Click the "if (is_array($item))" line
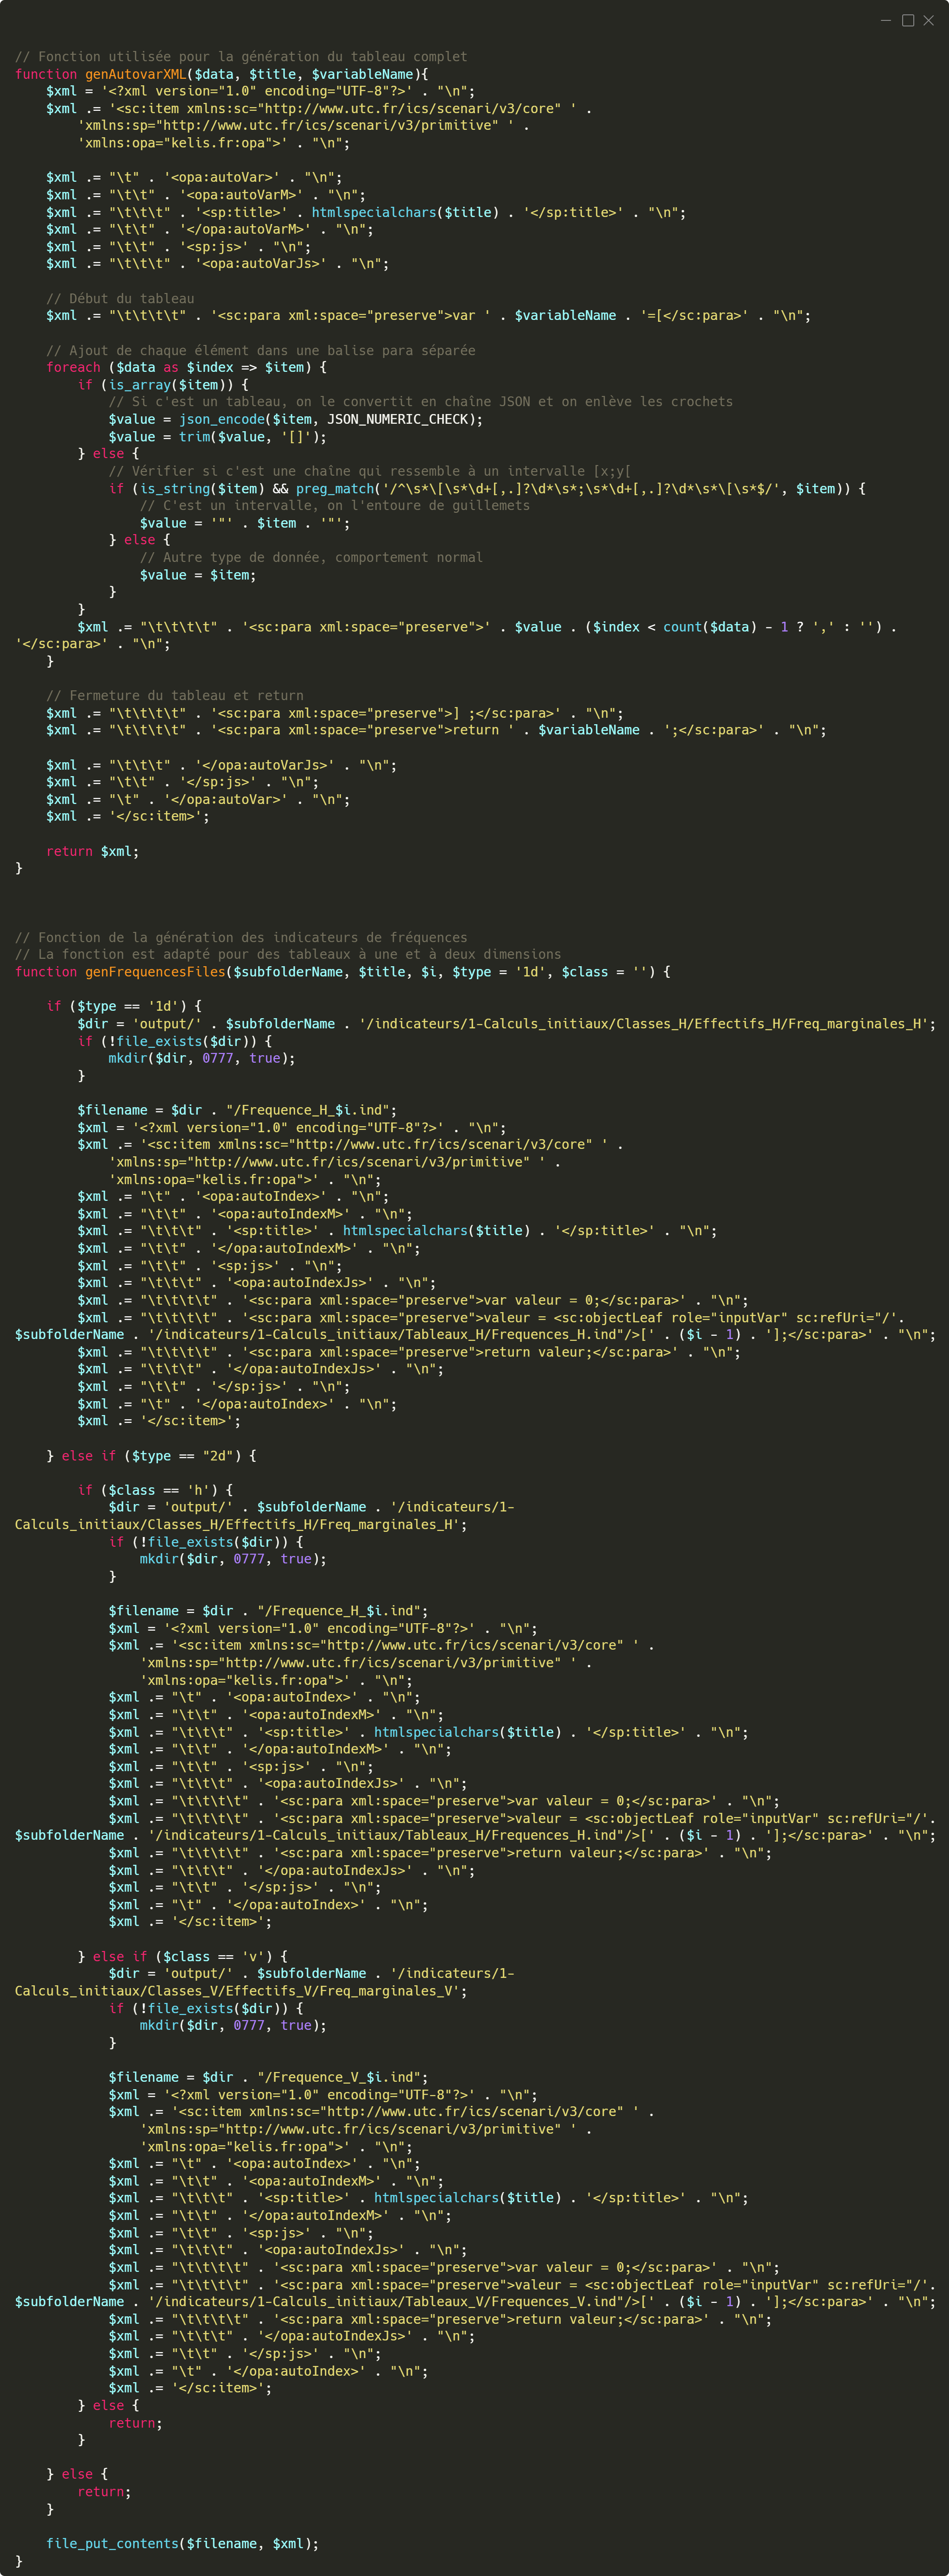This screenshot has height=2576, width=949. point(163,384)
